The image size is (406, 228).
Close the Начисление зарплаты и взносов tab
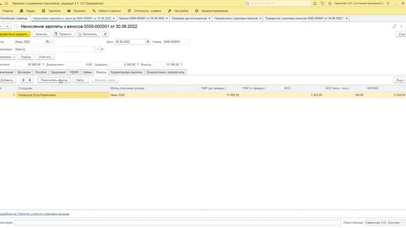114,18
